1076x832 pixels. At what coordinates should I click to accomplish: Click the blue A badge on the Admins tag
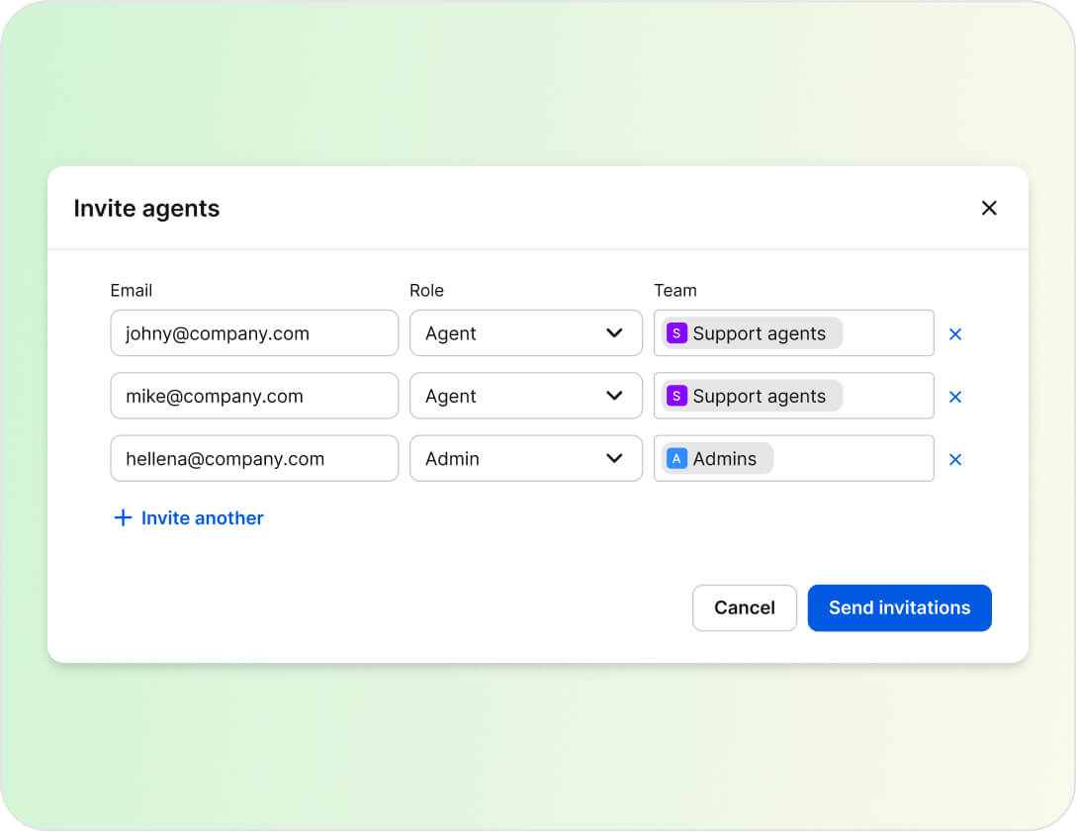coord(676,458)
